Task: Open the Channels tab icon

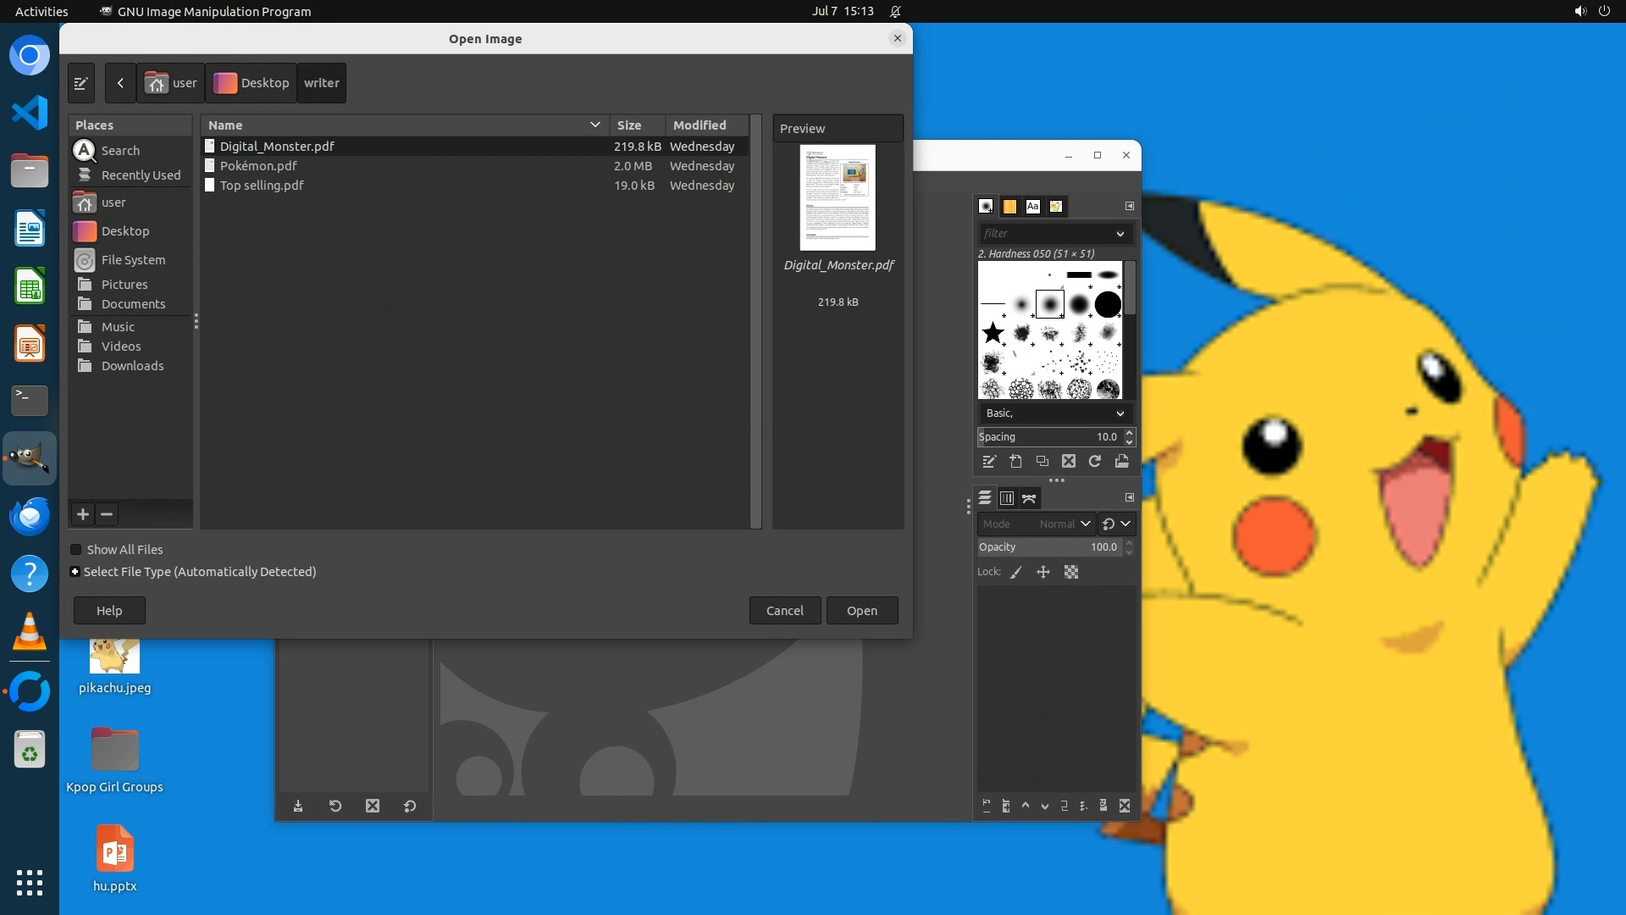Action: coord(1007,498)
